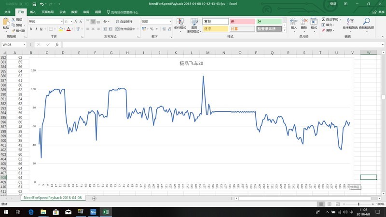Image resolution: width=386 pixels, height=217 pixels.
Task: Increase decimal places
Action: pos(164,29)
